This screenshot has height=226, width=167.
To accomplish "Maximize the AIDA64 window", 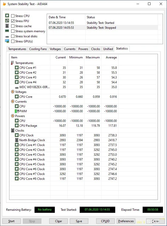I will point(149,4).
